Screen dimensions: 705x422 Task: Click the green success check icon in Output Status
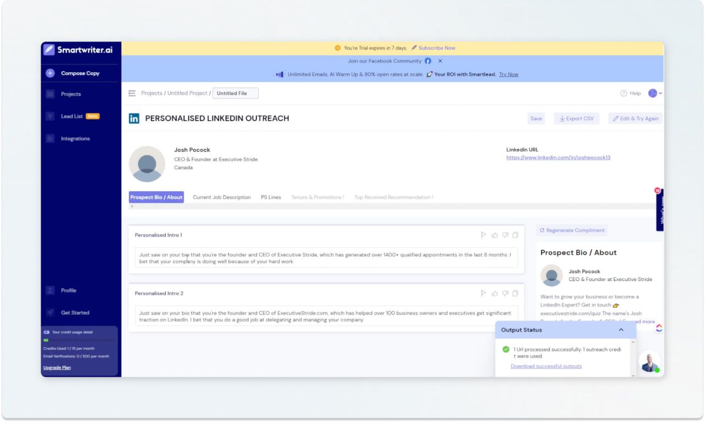506,349
